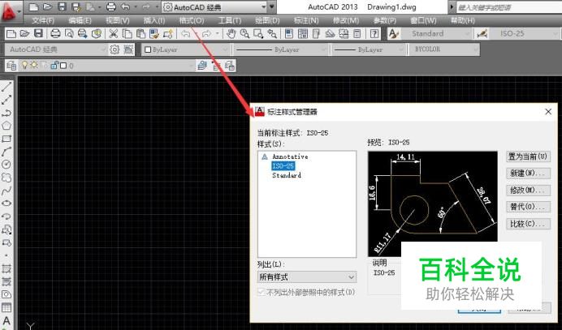This screenshot has height=330, width=562.
Task: Select the Revision Cloud tool
Action: [x=6, y=178]
